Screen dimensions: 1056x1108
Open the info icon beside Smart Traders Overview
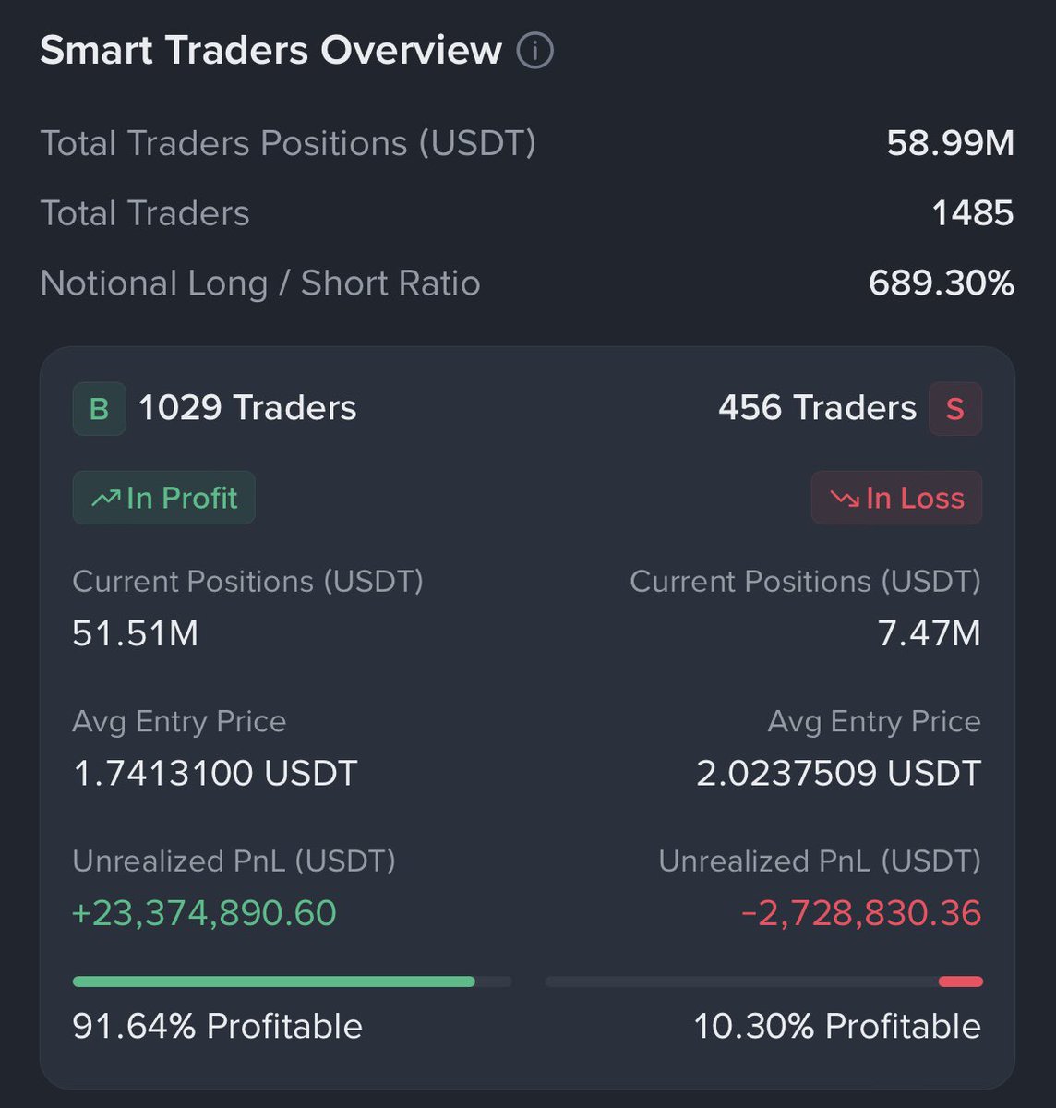[x=535, y=51]
